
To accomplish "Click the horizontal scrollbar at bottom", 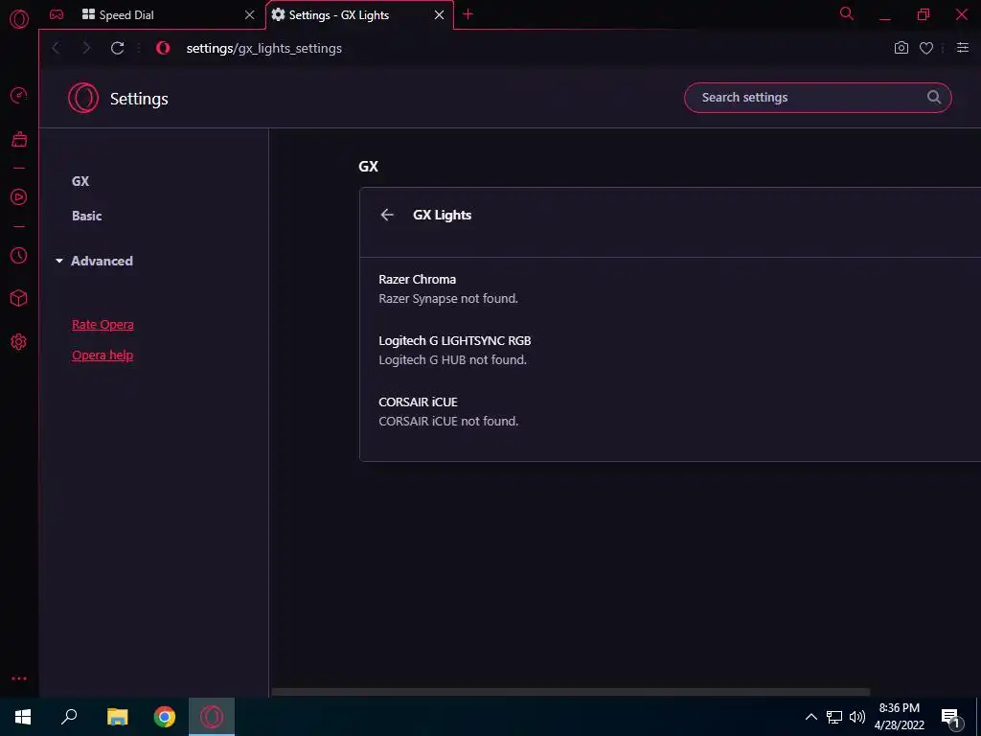I will [570, 692].
